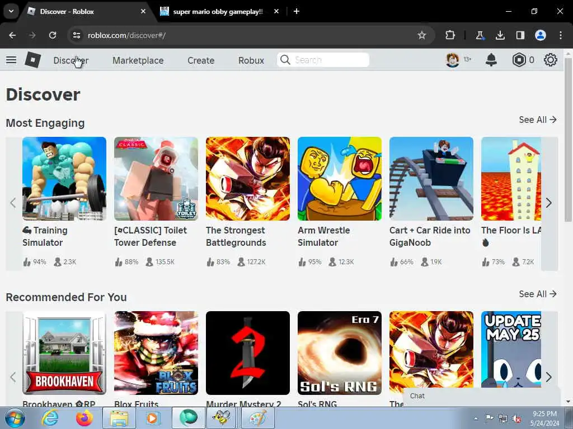Screen dimensions: 573x429
Task: Click the search magnifier icon
Action: [285, 60]
